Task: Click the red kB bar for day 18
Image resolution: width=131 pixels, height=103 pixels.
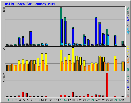Action: click(x=73, y=95)
